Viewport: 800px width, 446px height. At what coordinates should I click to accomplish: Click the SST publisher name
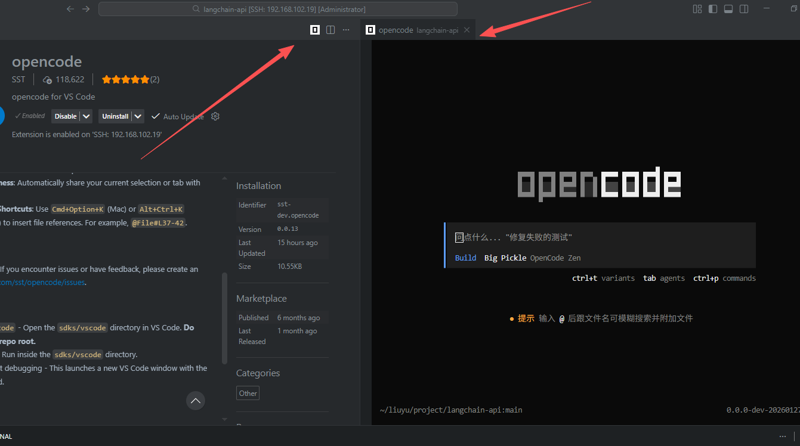coord(18,79)
